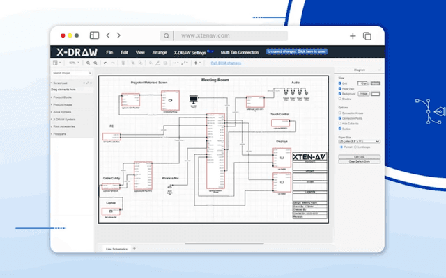This screenshot has height=278, width=446.
Task: Click the zoom in magnifier icon
Action: click(x=88, y=63)
